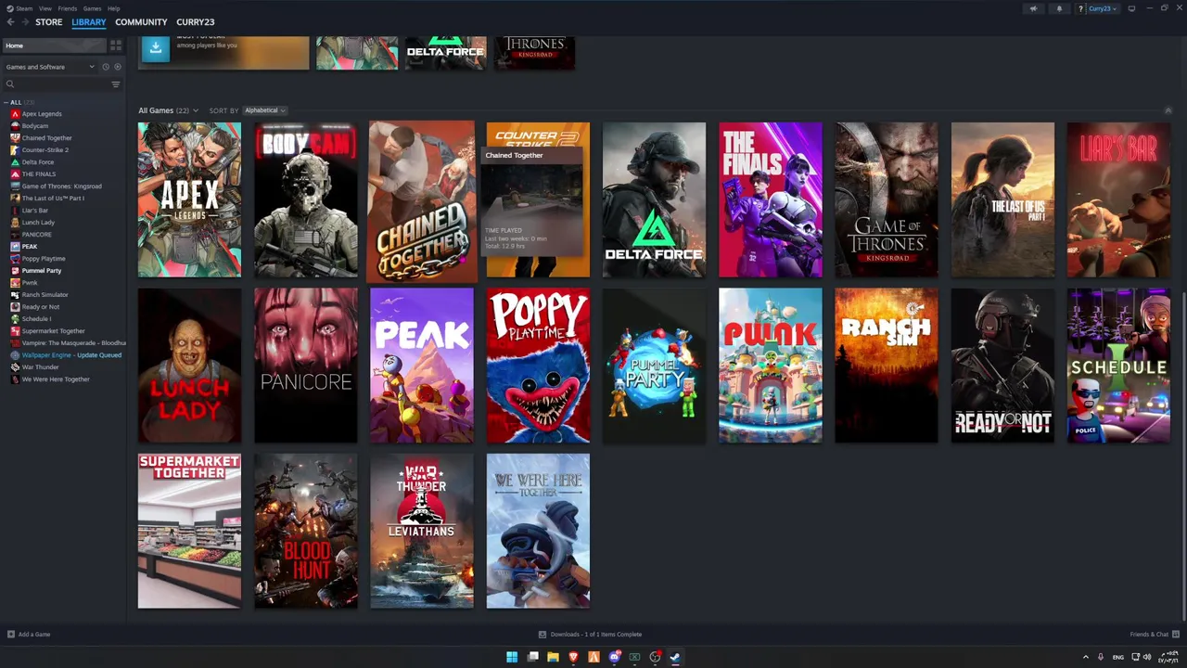Open the Friends & Chat icon
The image size is (1187, 668).
1174,635
